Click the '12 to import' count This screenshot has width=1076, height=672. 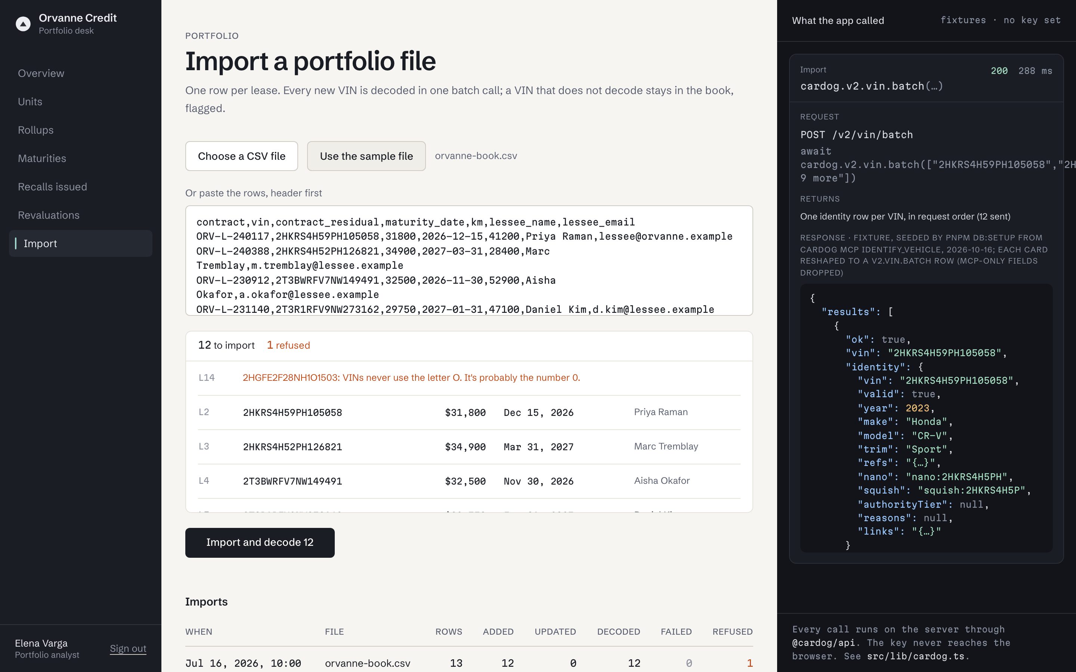226,345
